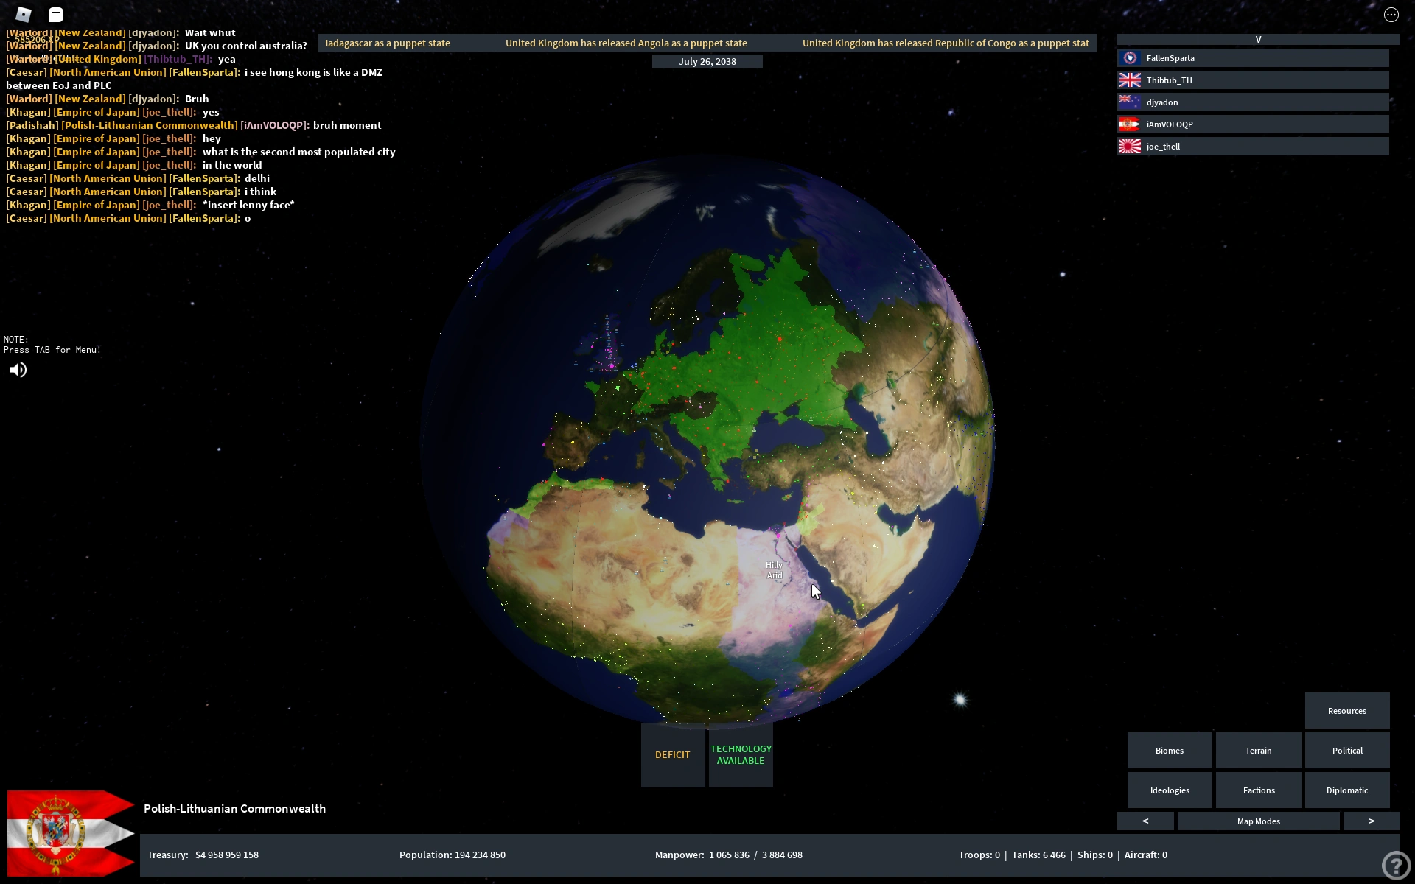This screenshot has height=884, width=1415.
Task: Open the Technology Available notification
Action: click(x=741, y=755)
